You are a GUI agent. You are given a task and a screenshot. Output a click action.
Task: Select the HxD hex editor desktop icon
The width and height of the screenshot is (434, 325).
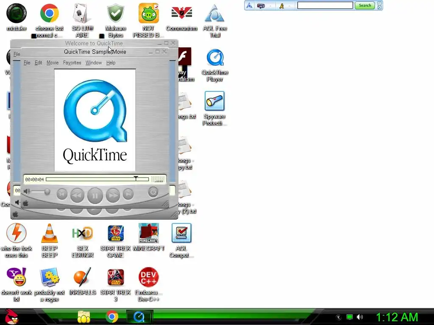tap(82, 240)
